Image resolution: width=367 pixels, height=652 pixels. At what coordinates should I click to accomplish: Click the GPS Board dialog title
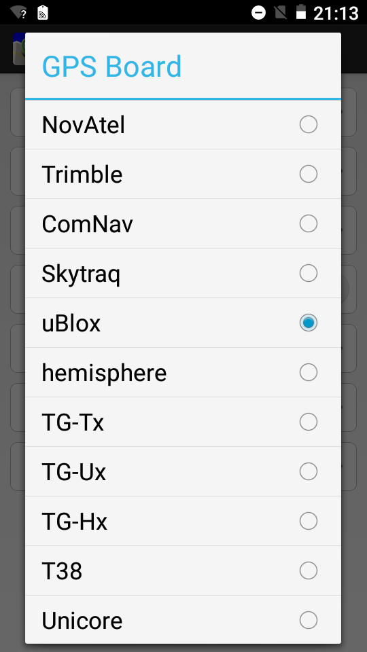point(112,67)
